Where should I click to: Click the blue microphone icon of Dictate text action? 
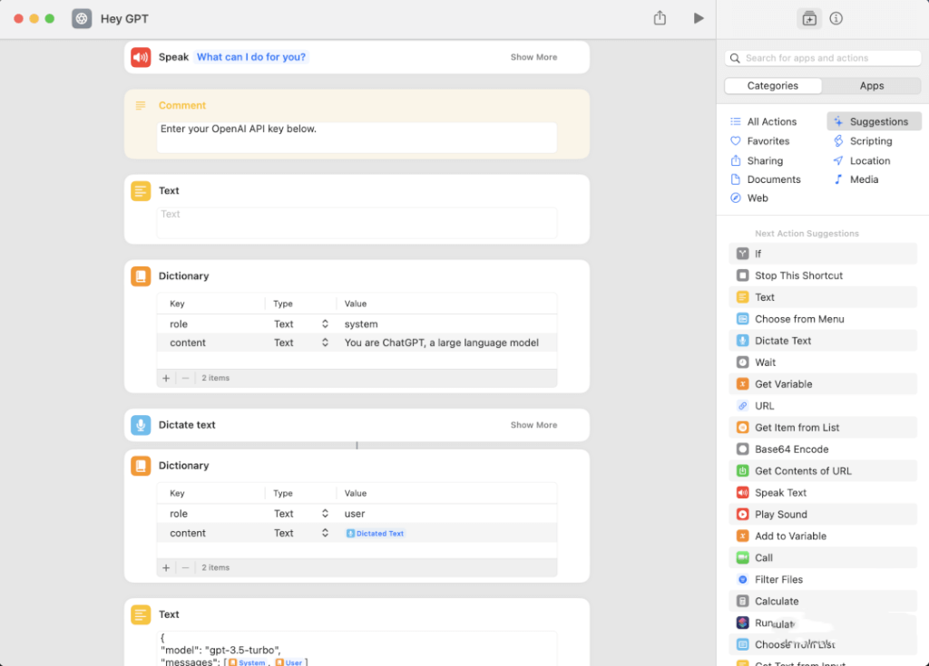141,424
